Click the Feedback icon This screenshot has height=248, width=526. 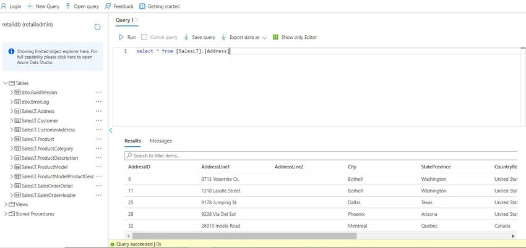click(108, 6)
